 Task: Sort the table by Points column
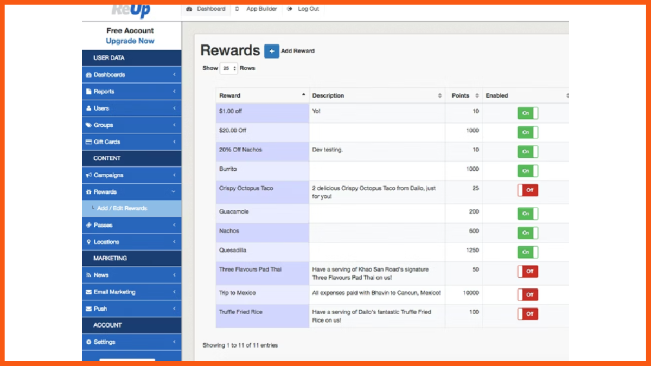click(x=462, y=95)
